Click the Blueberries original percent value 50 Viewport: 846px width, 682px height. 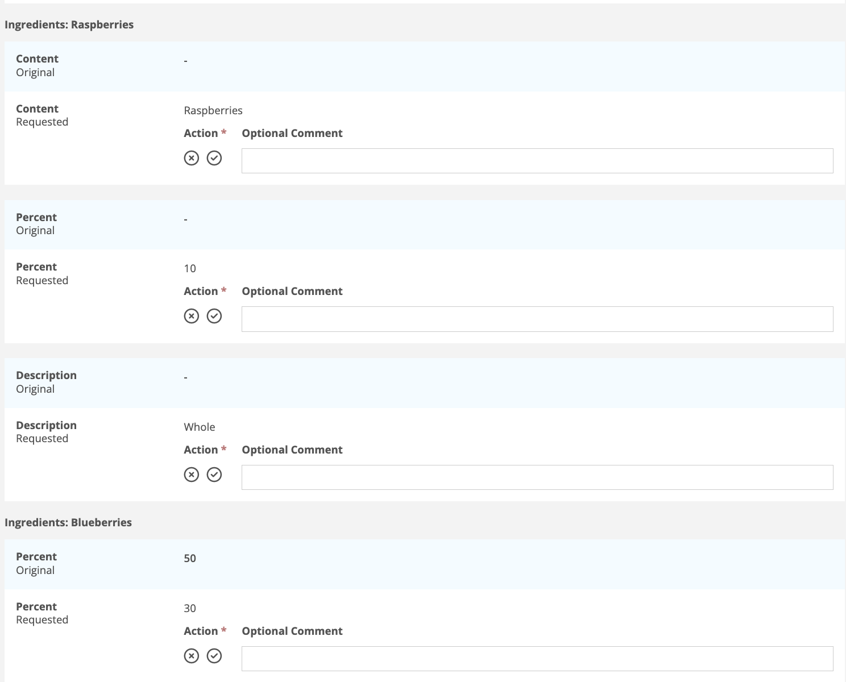tap(190, 558)
